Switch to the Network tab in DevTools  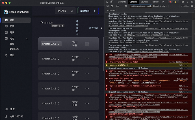[x=155, y=2]
